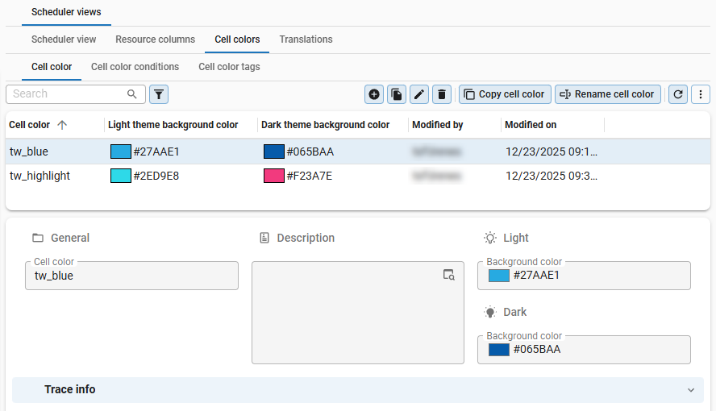Viewport: 716px width, 411px height.
Task: Open the Translations tab
Action: pos(306,39)
